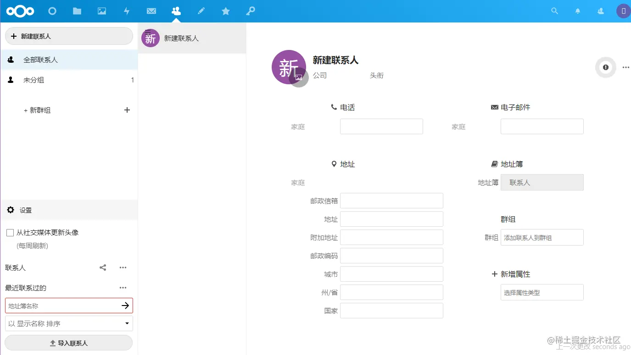Open the contact's three-dot actions menu
This screenshot has width=631, height=355.
coord(625,67)
